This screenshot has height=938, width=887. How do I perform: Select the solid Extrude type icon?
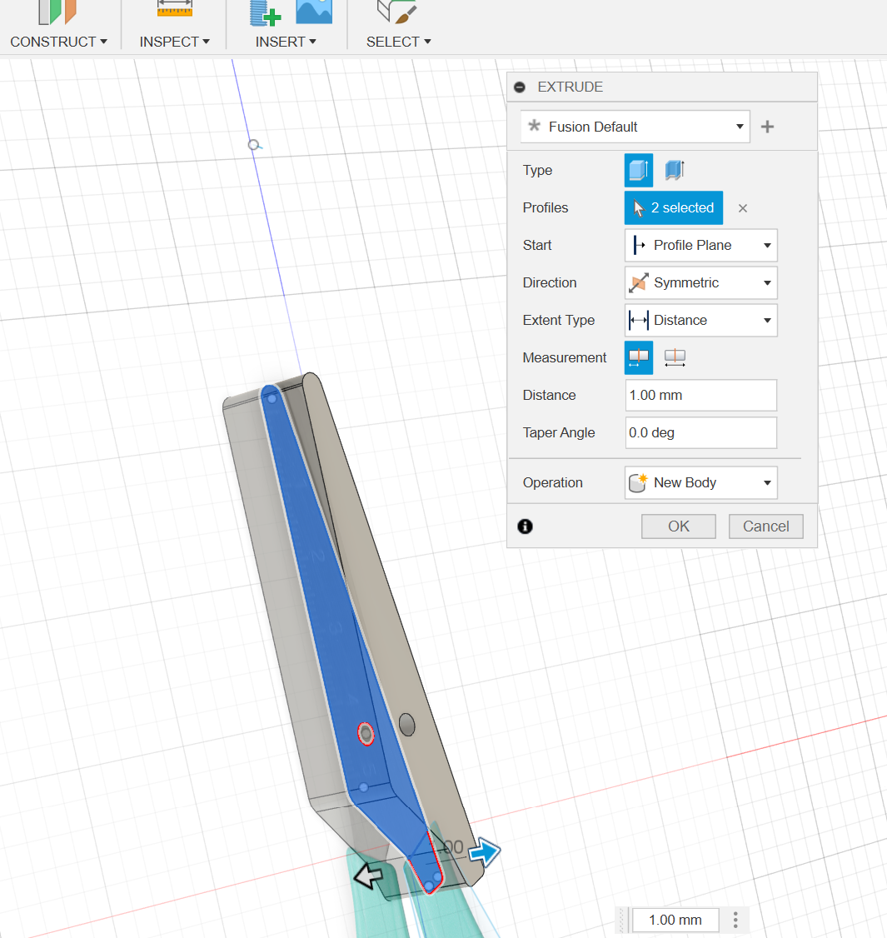(638, 171)
